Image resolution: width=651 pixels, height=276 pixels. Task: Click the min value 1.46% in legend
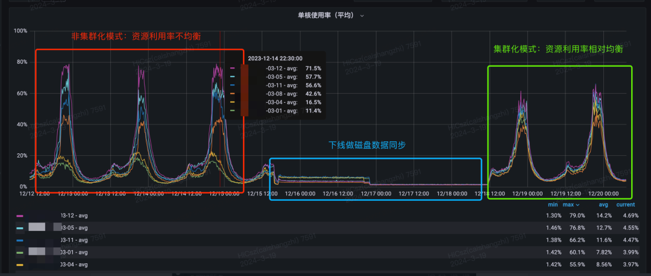(554, 227)
